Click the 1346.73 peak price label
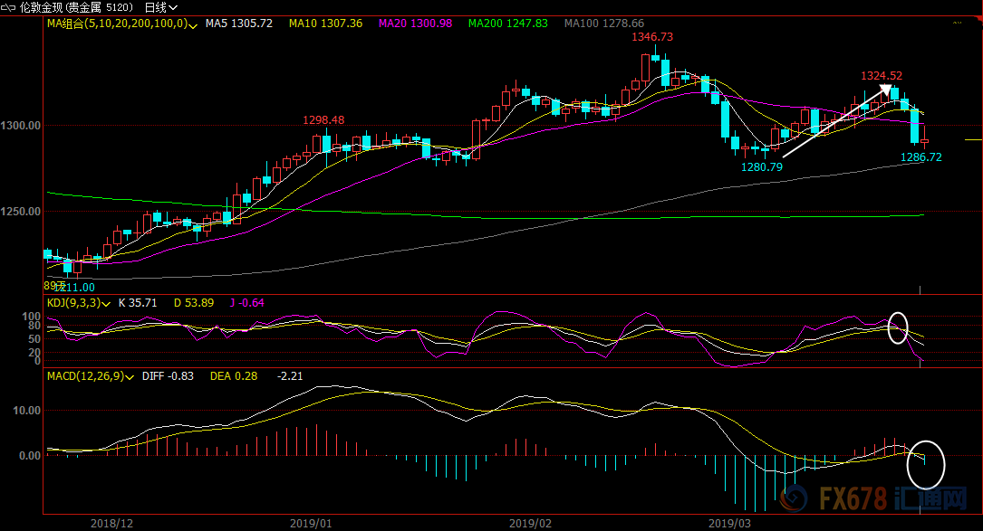The image size is (983, 531). (652, 37)
